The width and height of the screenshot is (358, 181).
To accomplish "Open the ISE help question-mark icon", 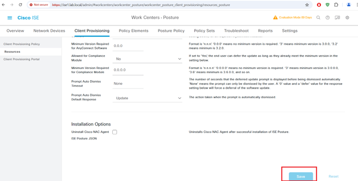I will pos(328,18).
